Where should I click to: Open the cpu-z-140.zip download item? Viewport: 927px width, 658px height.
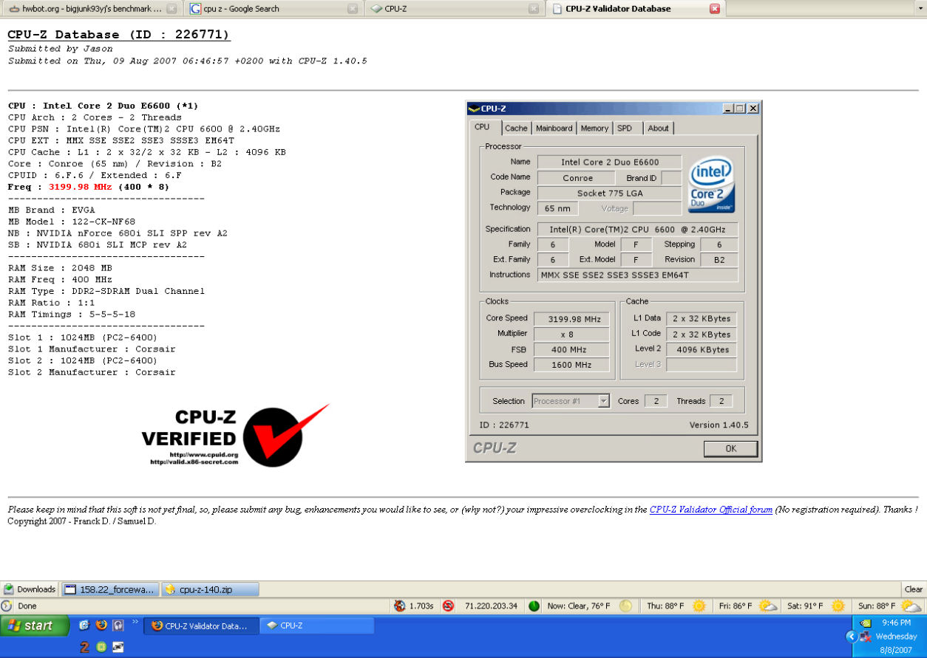(211, 589)
